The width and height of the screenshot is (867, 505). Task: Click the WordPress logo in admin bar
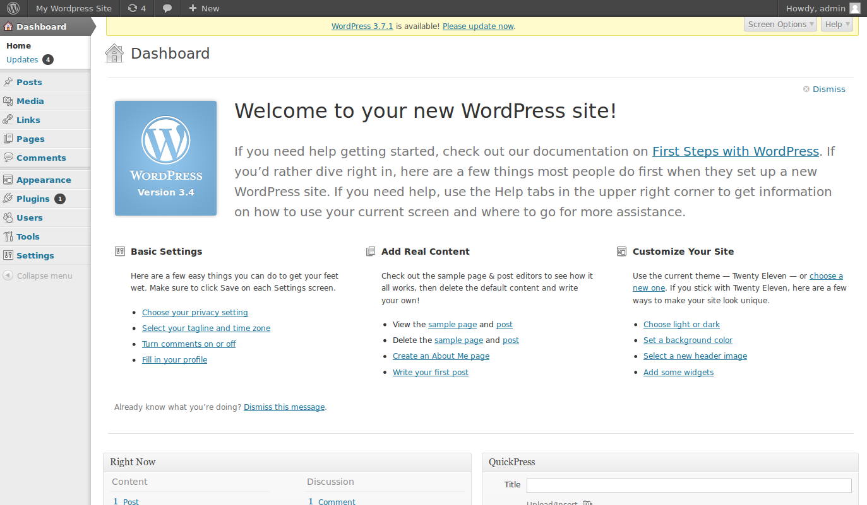pos(13,8)
